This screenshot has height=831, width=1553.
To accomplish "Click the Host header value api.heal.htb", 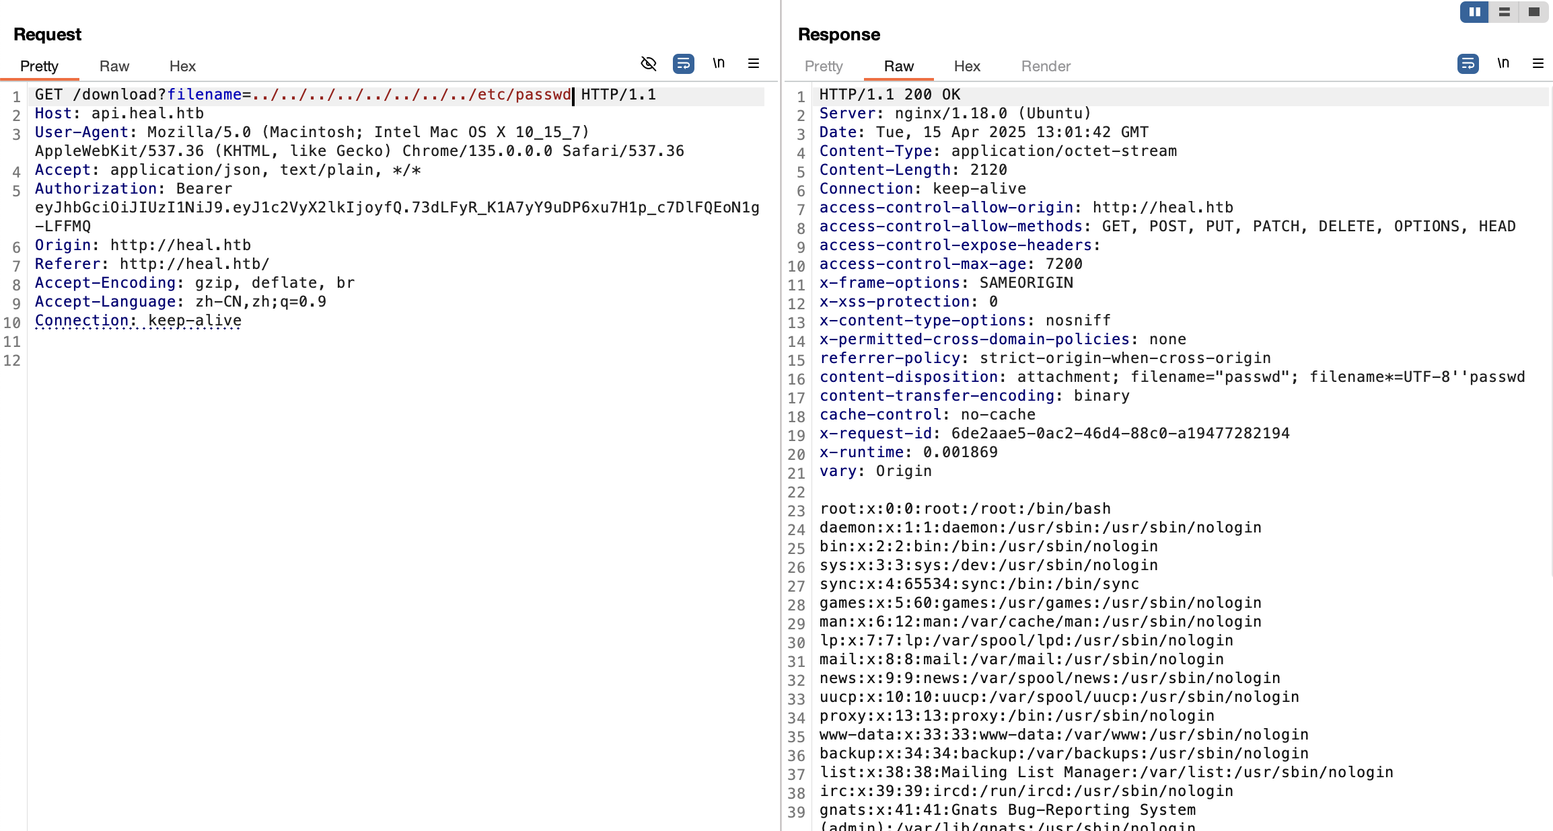I will pos(147,114).
